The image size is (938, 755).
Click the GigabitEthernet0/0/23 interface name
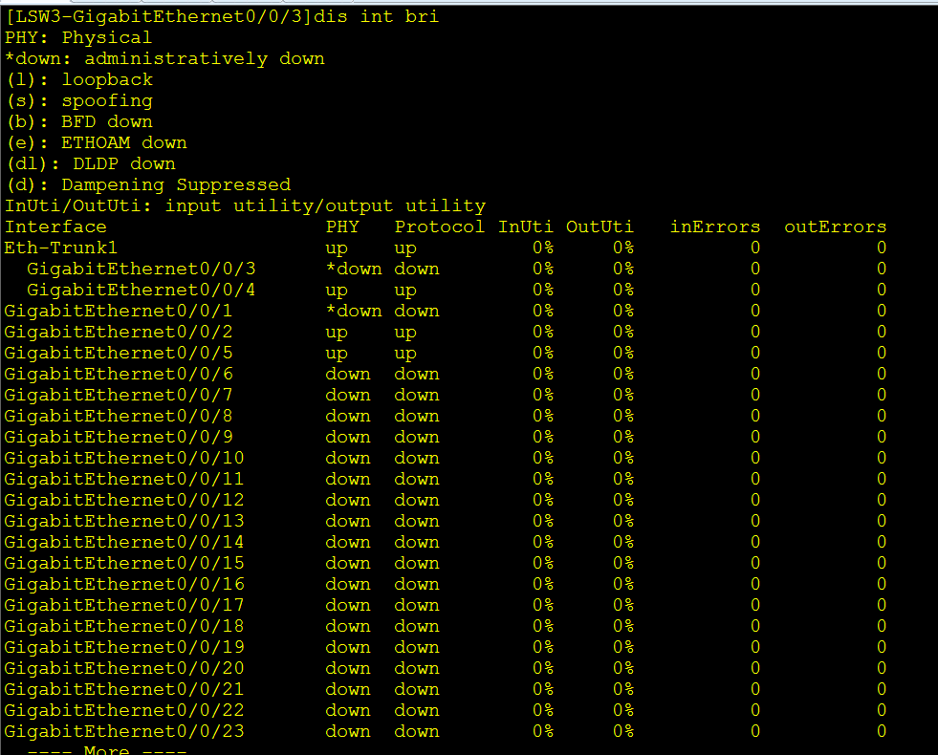click(124, 731)
